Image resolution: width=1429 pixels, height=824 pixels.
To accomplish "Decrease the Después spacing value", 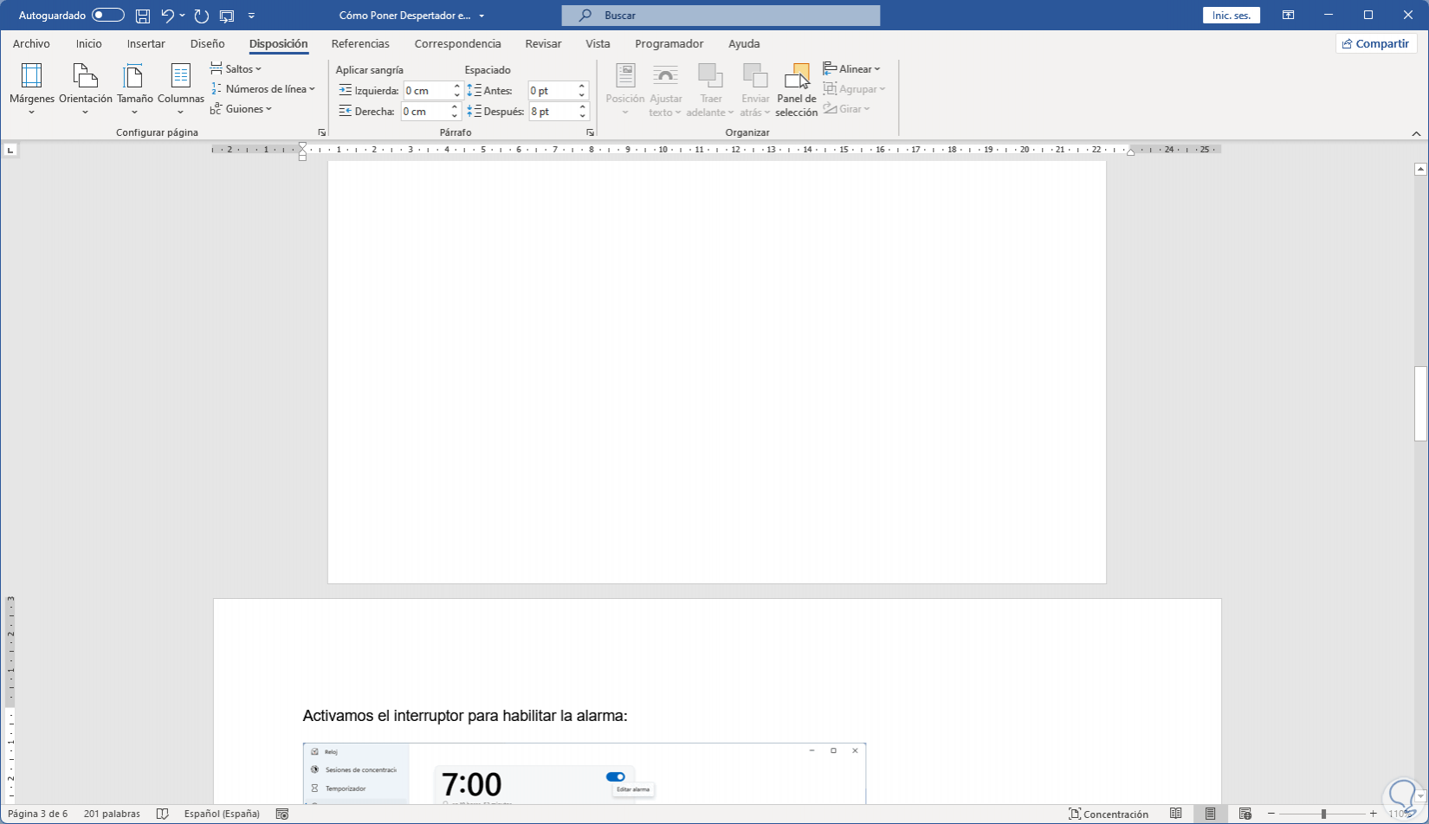I will point(583,116).
